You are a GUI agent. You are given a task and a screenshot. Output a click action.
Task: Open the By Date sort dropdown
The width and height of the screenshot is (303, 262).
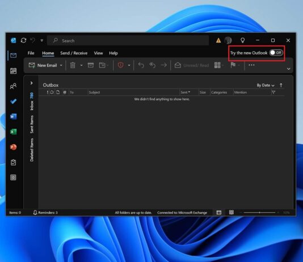[266, 85]
